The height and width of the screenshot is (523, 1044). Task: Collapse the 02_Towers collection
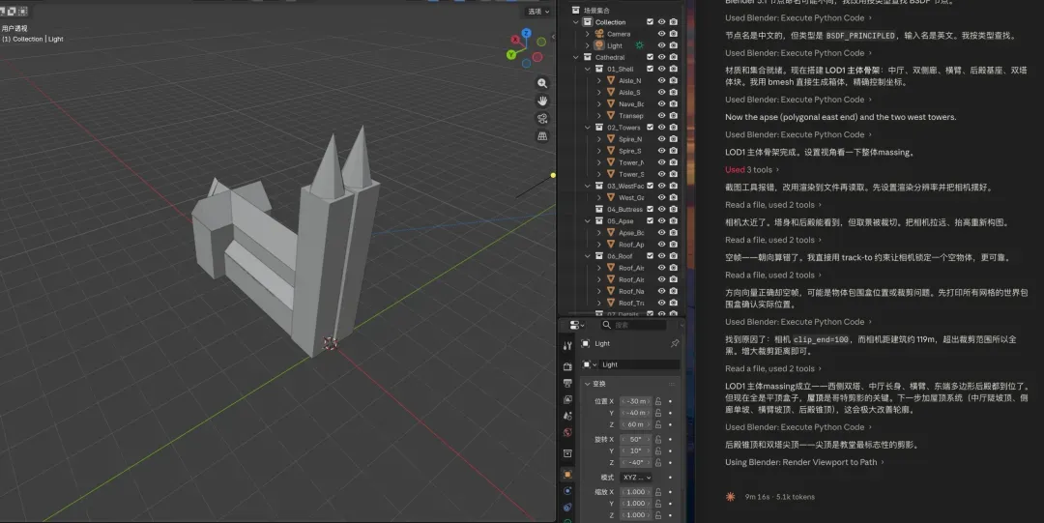pyautogui.click(x=588, y=128)
